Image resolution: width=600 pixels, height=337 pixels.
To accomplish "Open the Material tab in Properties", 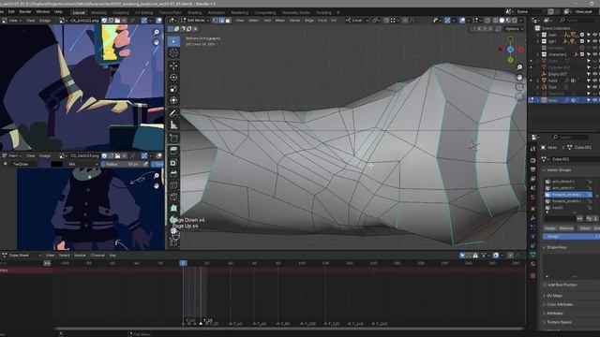I will point(532,264).
